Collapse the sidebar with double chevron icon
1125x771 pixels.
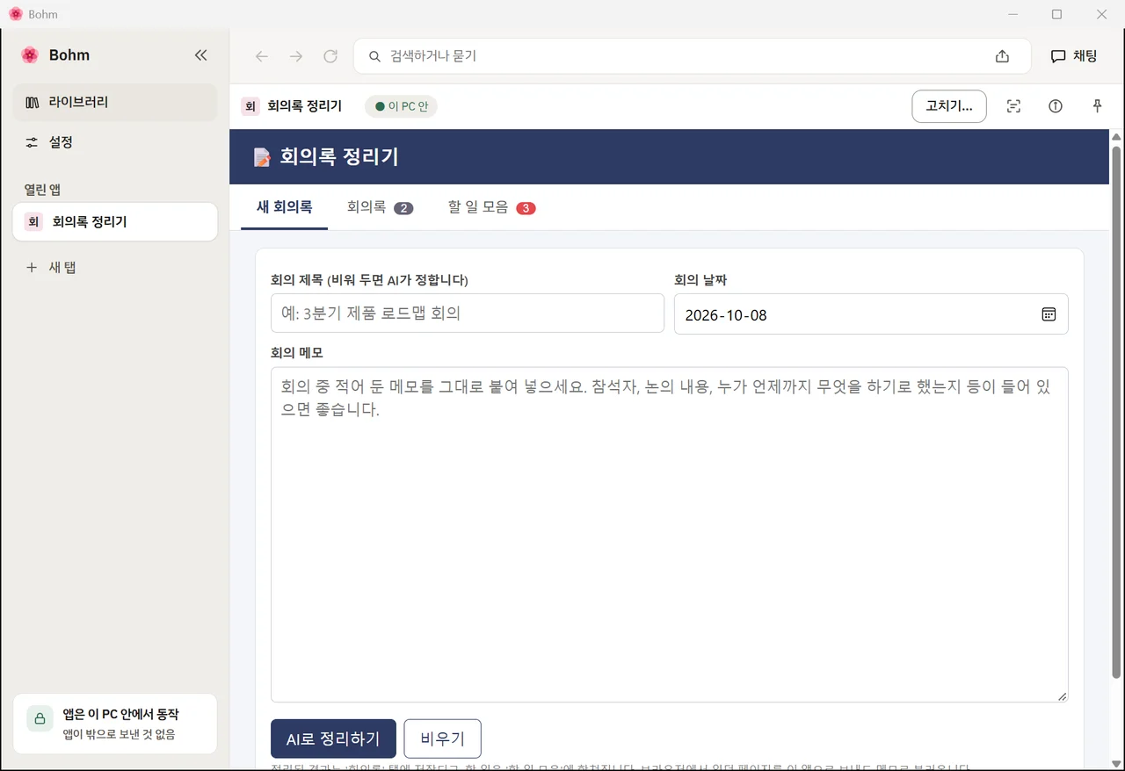pyautogui.click(x=200, y=55)
